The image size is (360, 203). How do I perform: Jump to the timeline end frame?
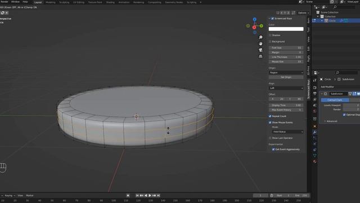pyautogui.click(x=159, y=196)
